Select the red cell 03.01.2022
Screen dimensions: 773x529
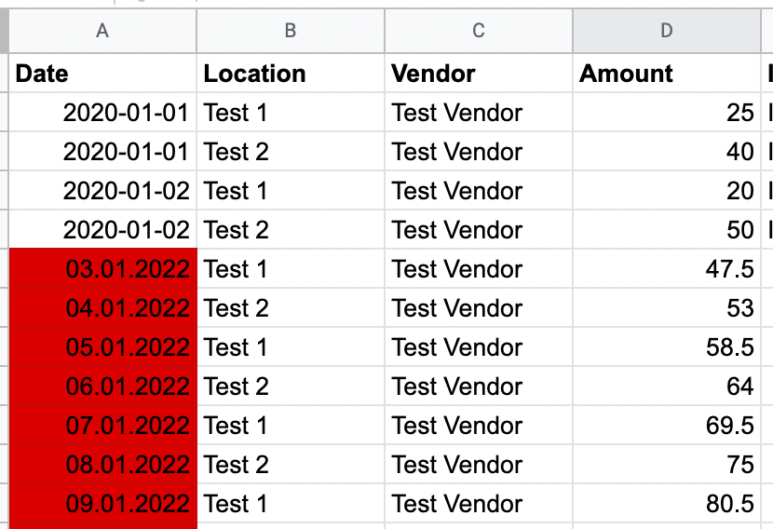[102, 268]
